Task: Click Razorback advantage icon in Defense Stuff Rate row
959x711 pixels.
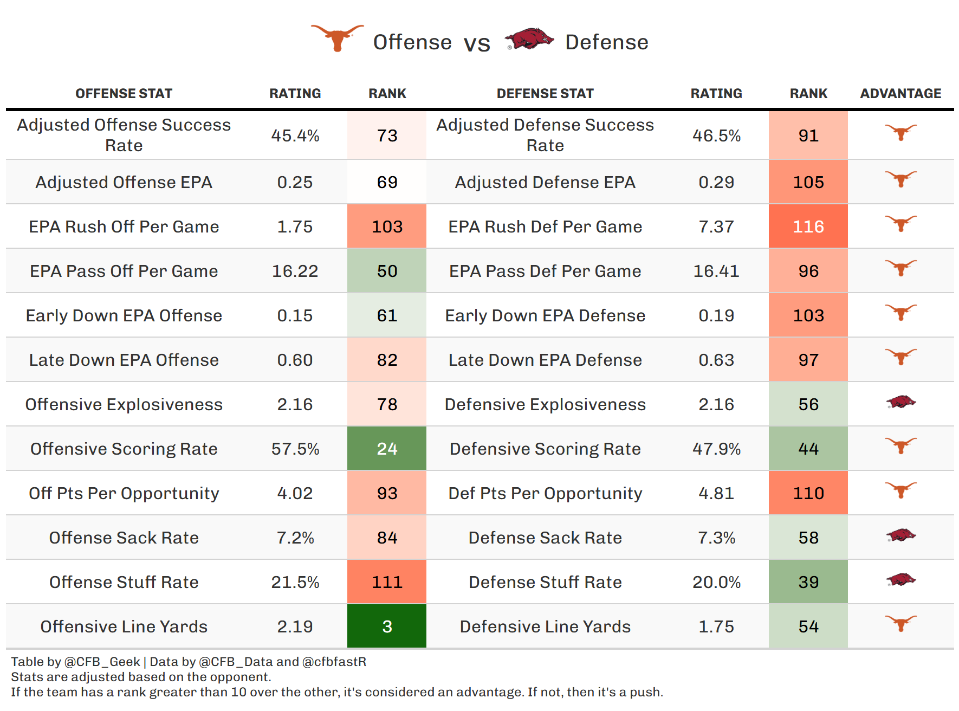Action: tap(900, 580)
